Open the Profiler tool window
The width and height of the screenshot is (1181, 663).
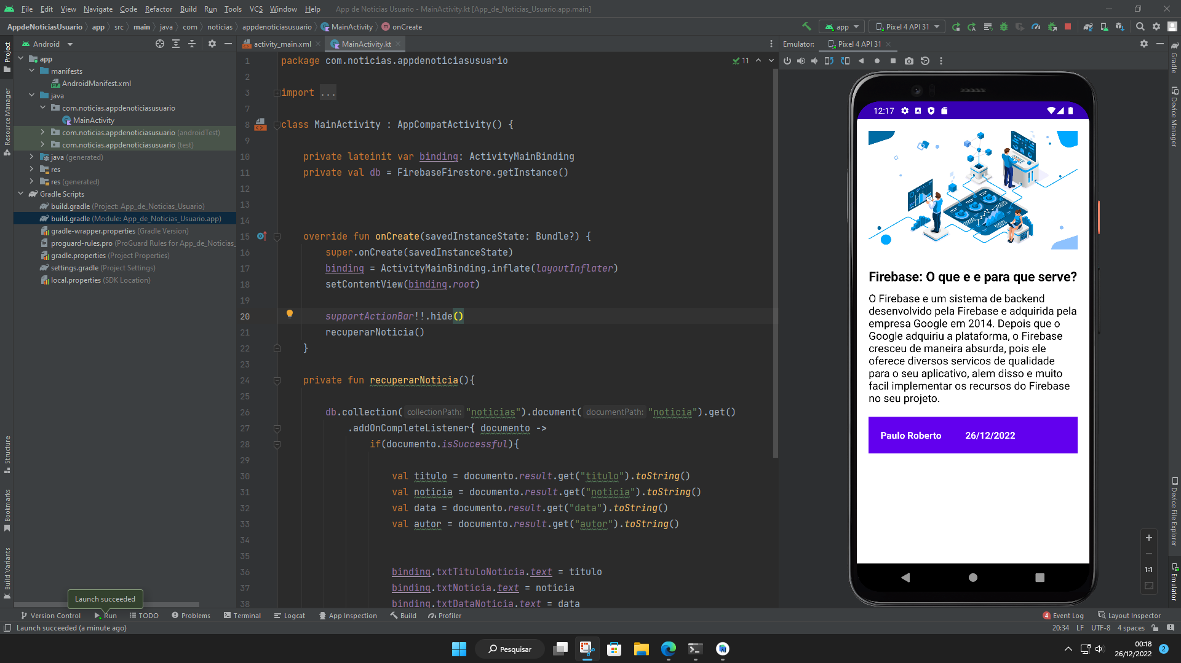pyautogui.click(x=445, y=615)
